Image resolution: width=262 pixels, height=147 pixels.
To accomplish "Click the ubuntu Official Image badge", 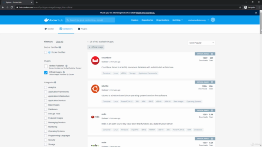I will [x=205, y=82].
